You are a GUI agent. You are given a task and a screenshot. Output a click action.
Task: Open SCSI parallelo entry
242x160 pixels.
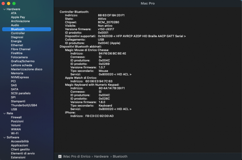(x=21, y=93)
